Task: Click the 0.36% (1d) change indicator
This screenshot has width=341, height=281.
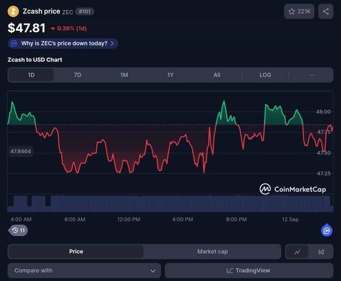Action: pos(69,28)
